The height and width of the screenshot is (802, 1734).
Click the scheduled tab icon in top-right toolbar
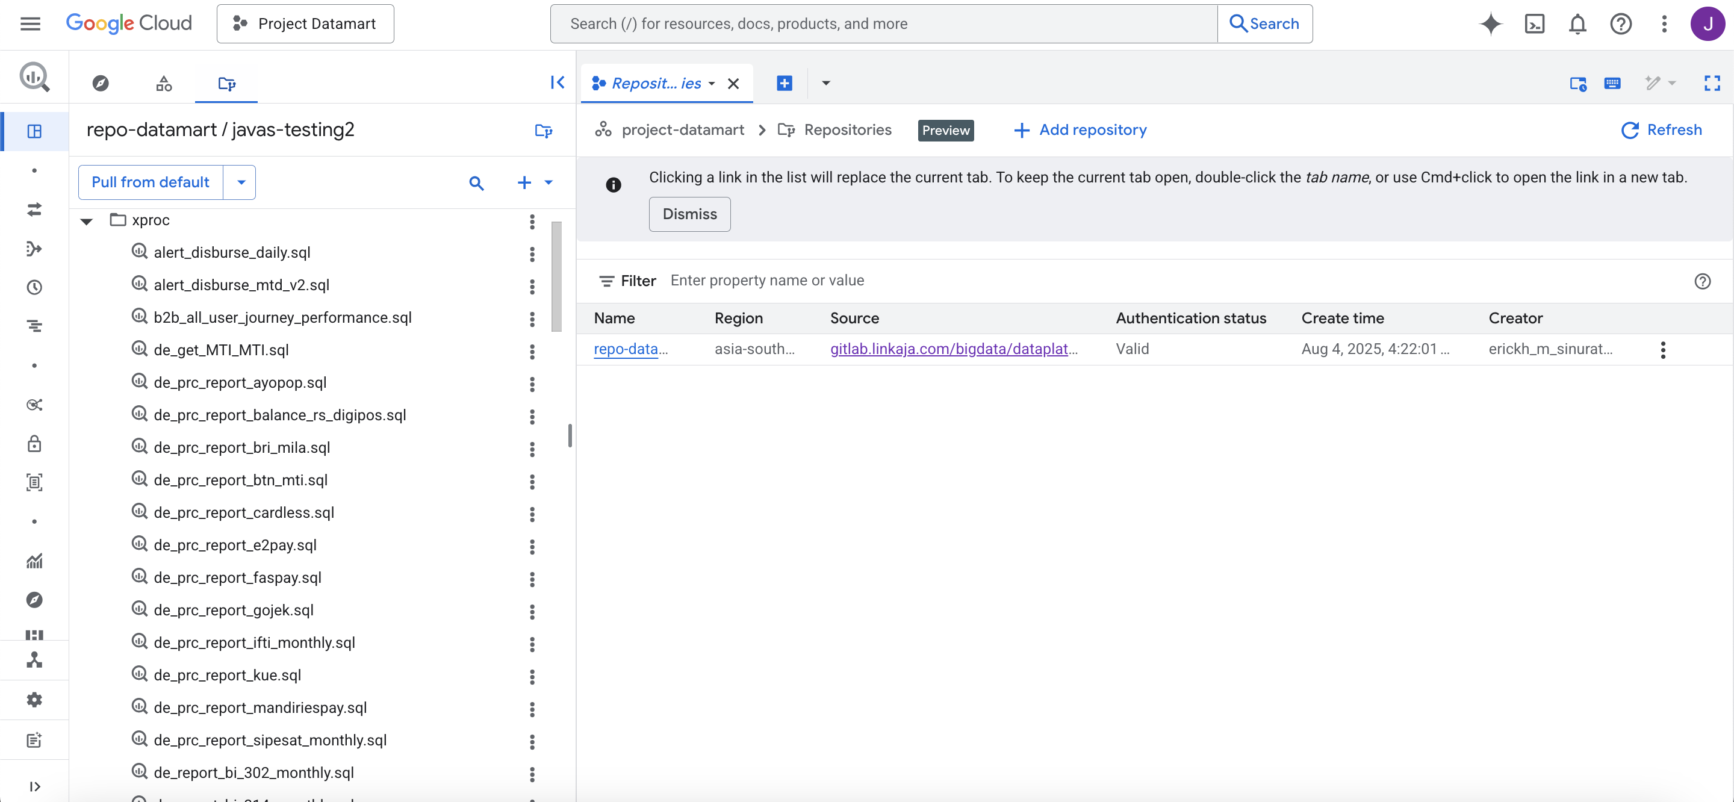1578,83
